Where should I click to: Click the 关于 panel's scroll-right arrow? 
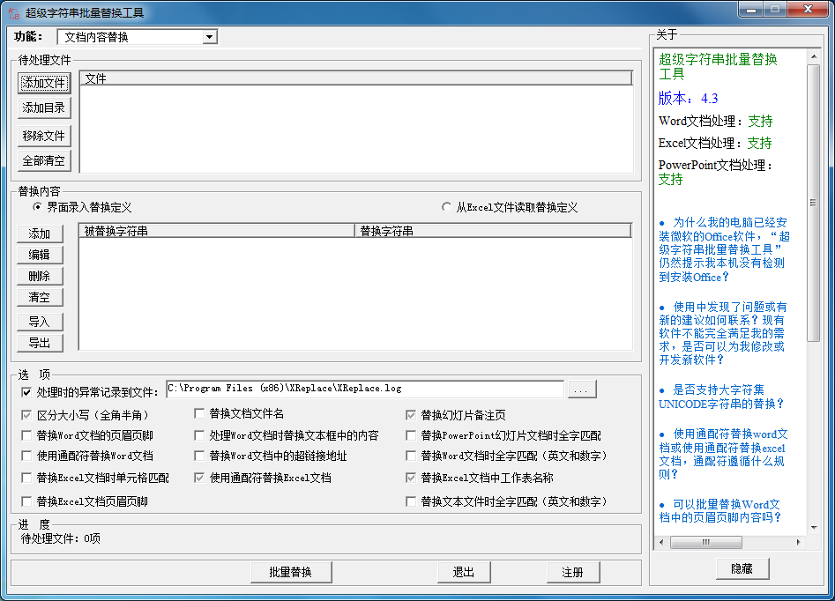tap(798, 543)
